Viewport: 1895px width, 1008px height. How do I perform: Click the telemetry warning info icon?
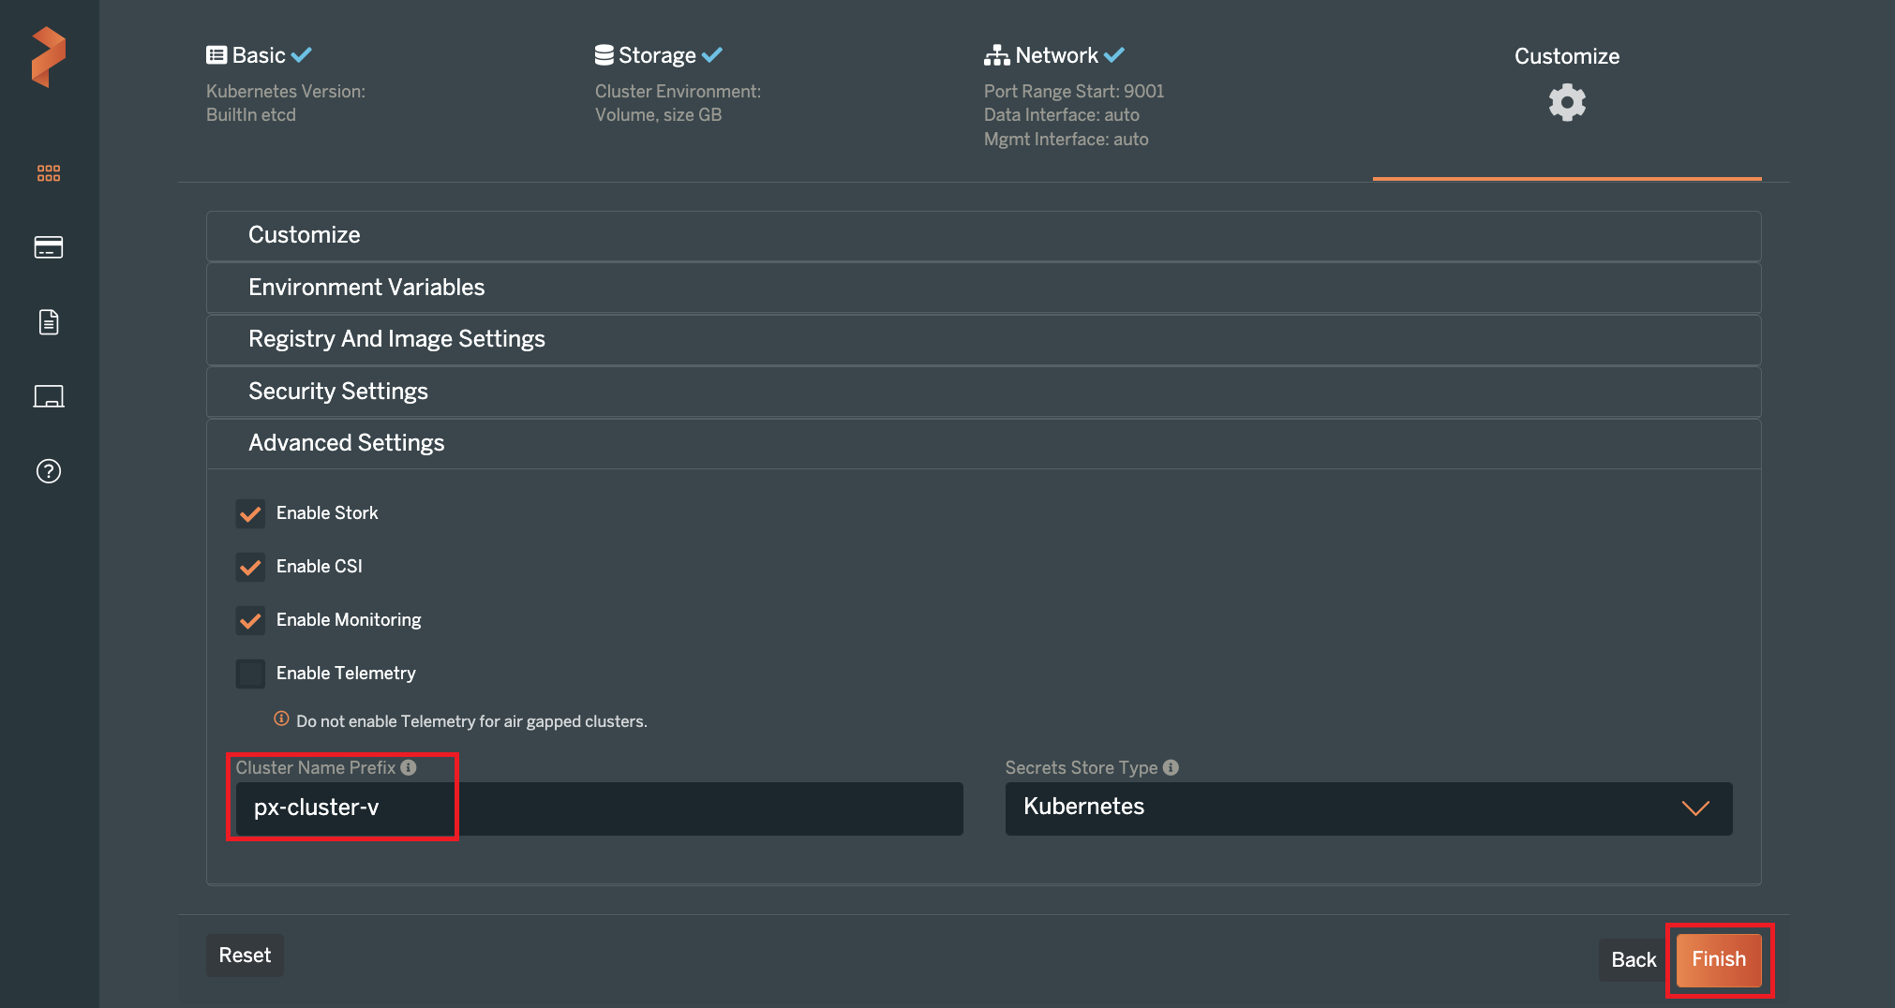[281, 719]
